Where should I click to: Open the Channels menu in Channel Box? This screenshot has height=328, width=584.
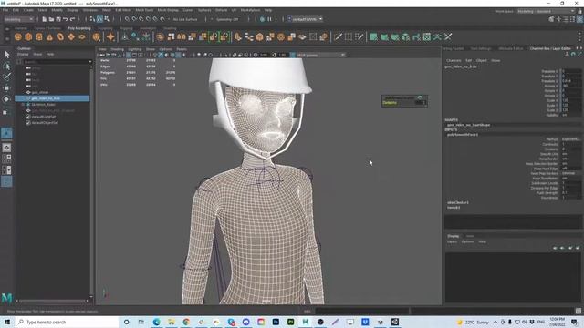pyautogui.click(x=454, y=60)
